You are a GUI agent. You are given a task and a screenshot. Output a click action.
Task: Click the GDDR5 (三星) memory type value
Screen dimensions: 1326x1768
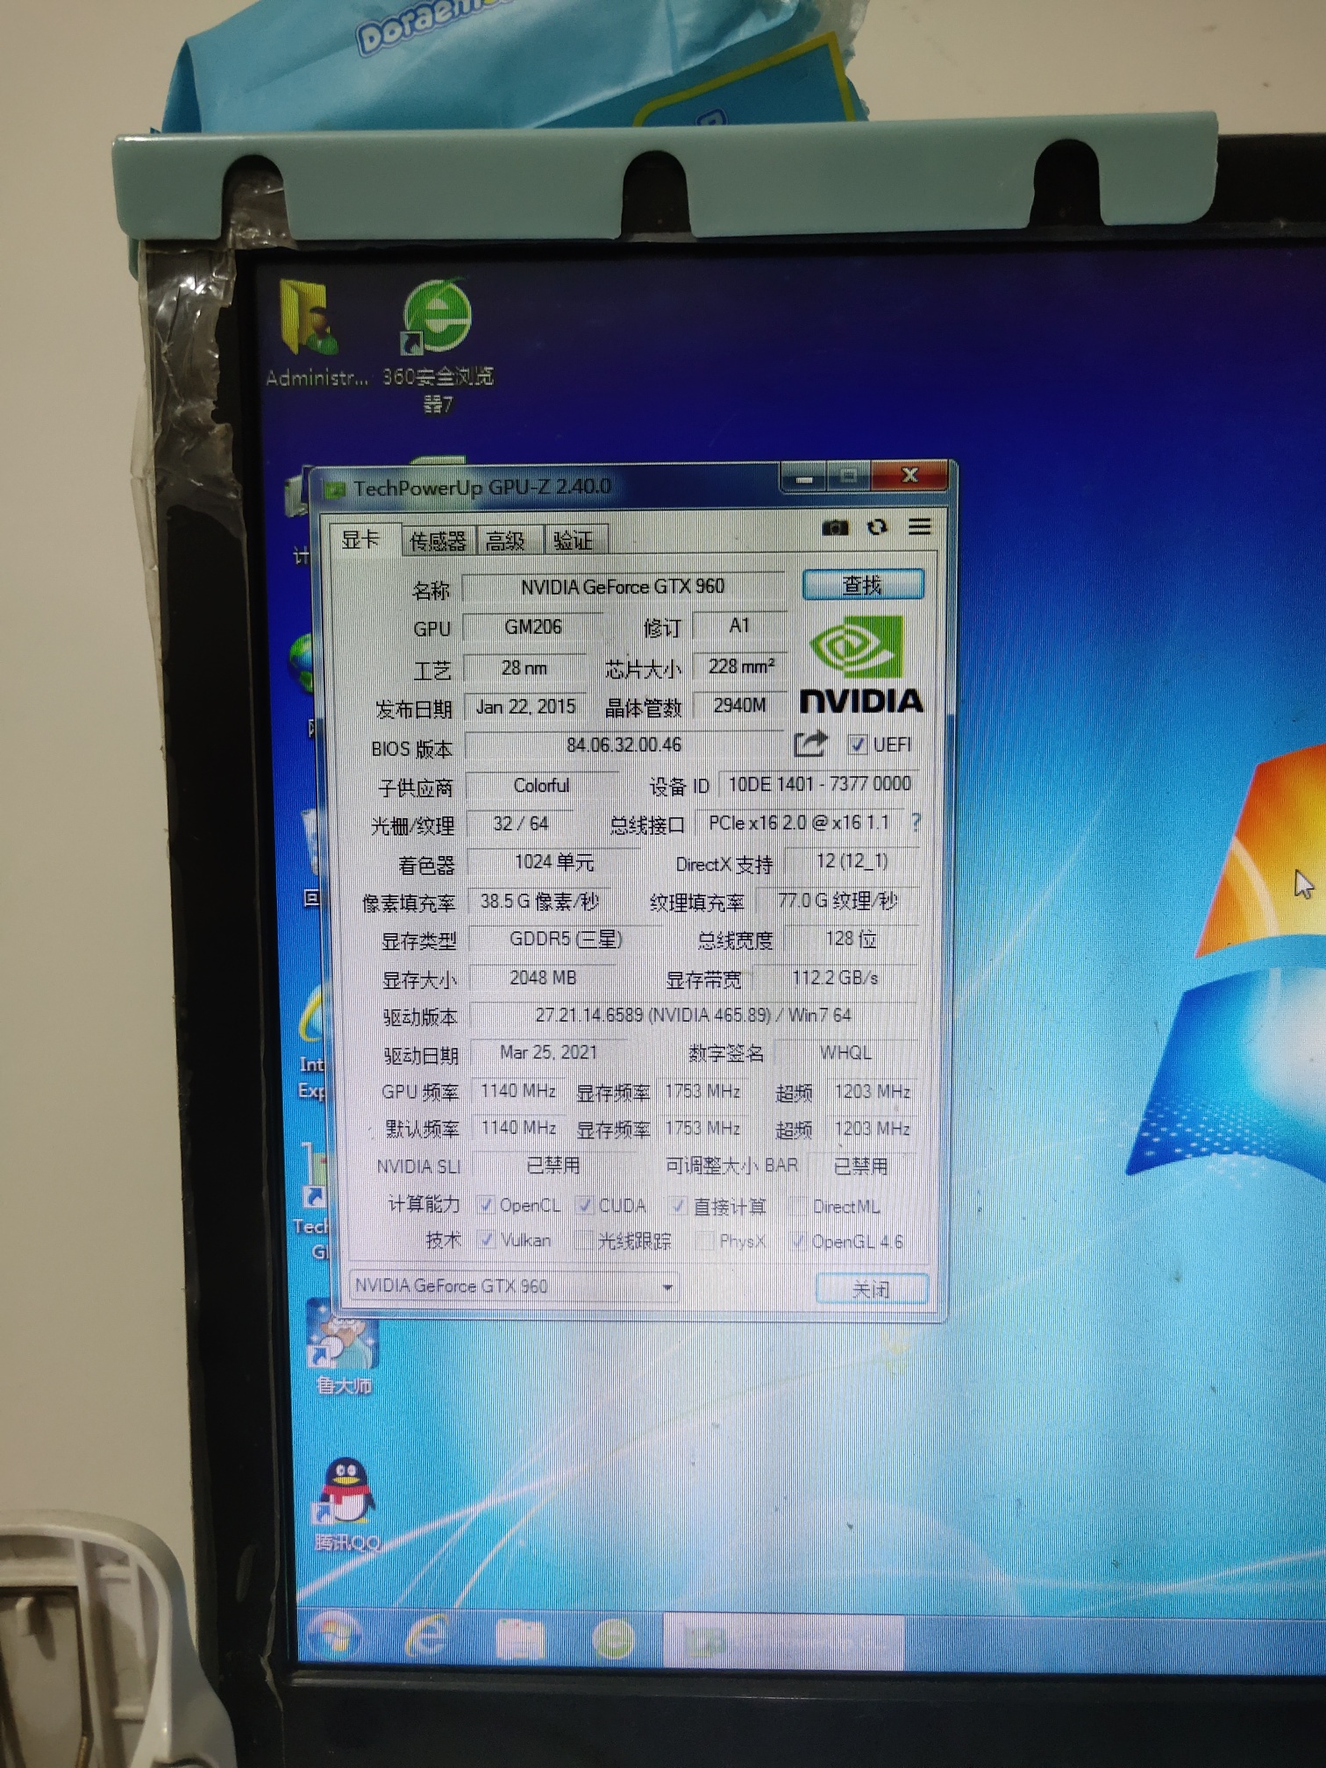pyautogui.click(x=566, y=939)
